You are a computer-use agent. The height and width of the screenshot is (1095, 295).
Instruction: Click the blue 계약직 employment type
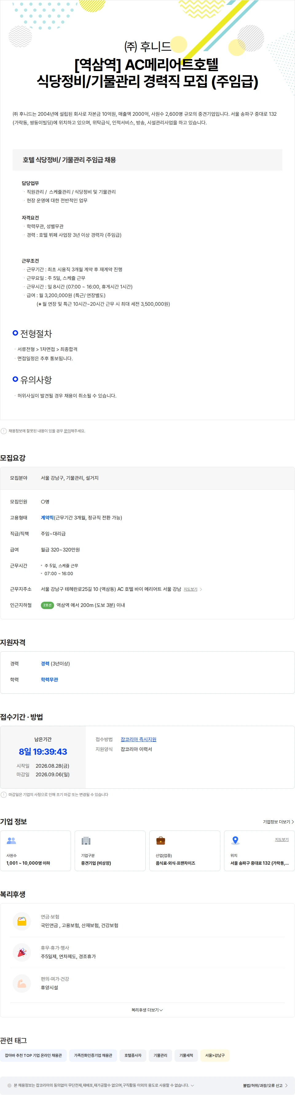click(x=47, y=518)
